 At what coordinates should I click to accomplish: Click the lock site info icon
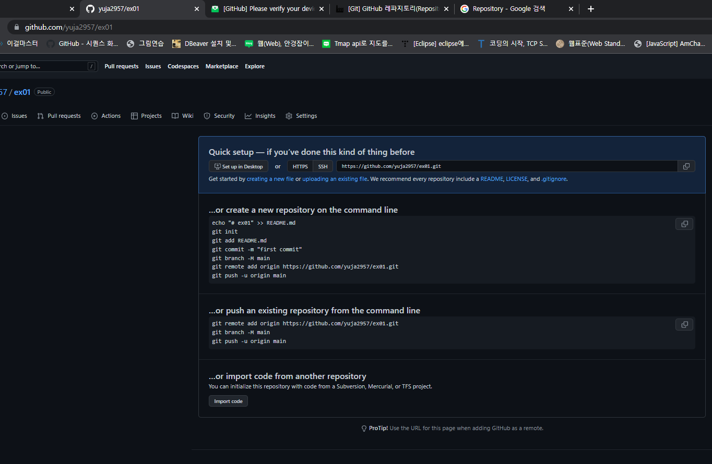pyautogui.click(x=17, y=27)
